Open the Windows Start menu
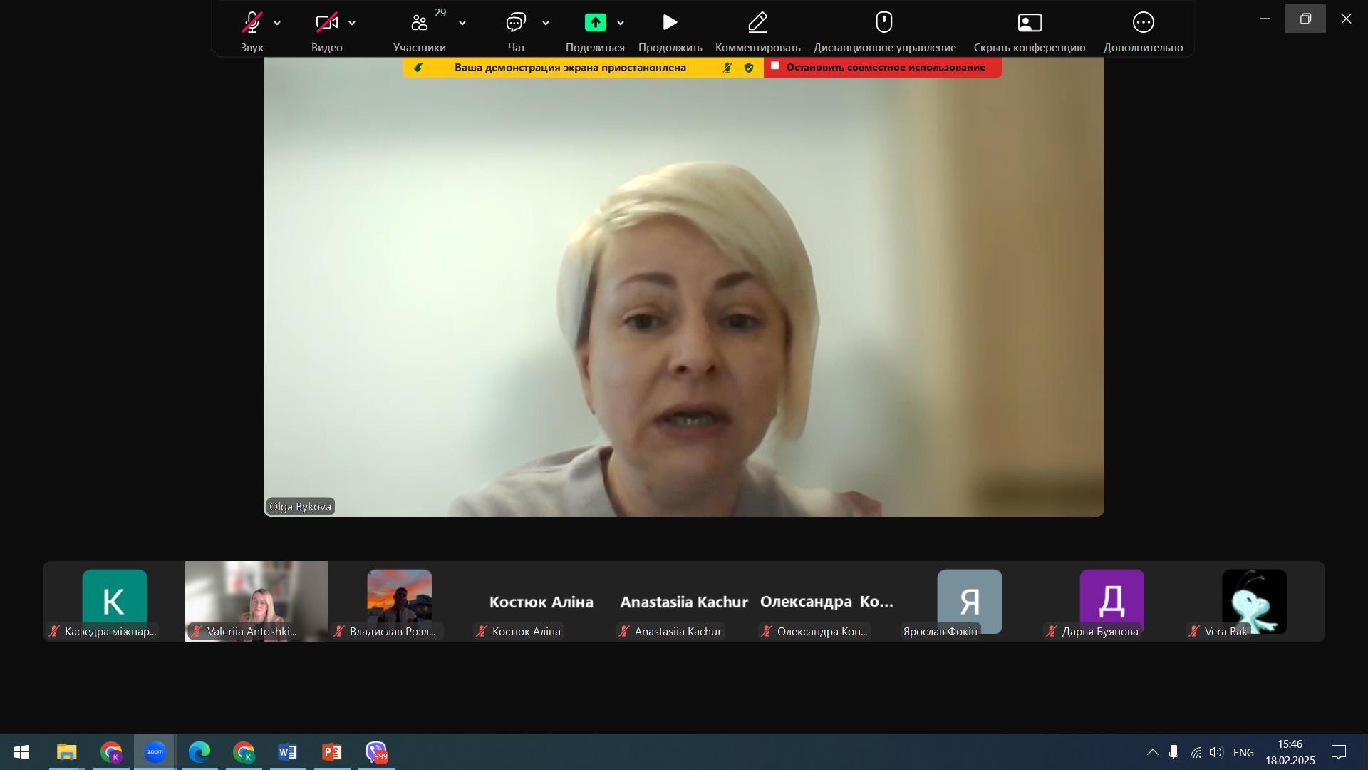 pyautogui.click(x=21, y=752)
